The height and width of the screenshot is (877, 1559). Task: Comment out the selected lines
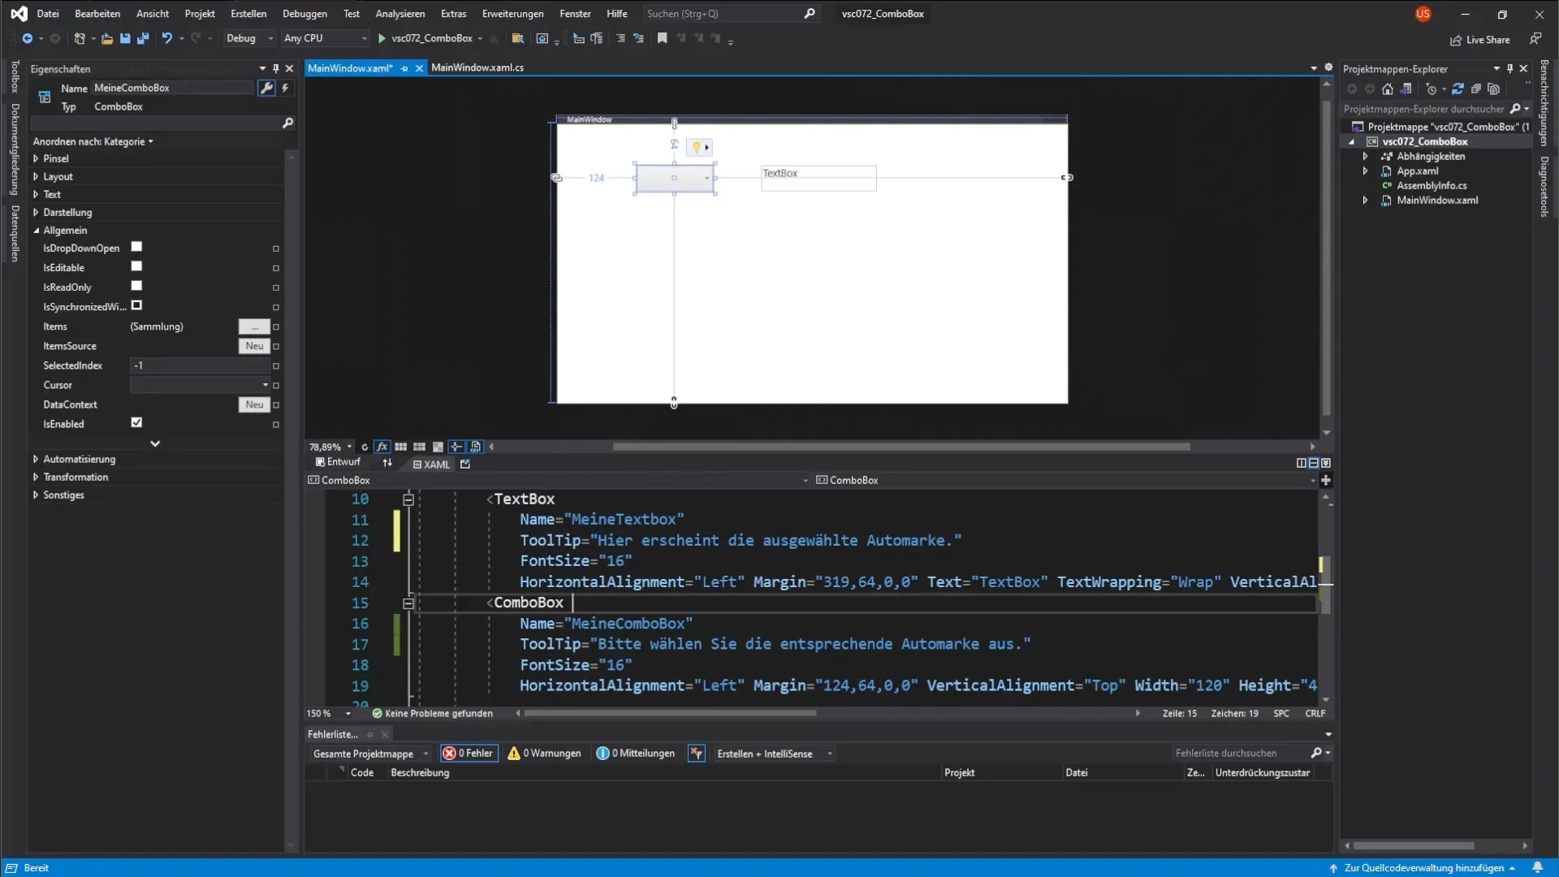click(x=620, y=38)
